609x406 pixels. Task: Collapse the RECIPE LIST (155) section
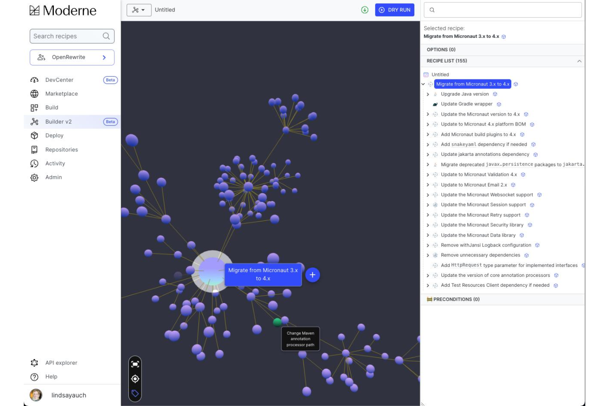point(503,61)
